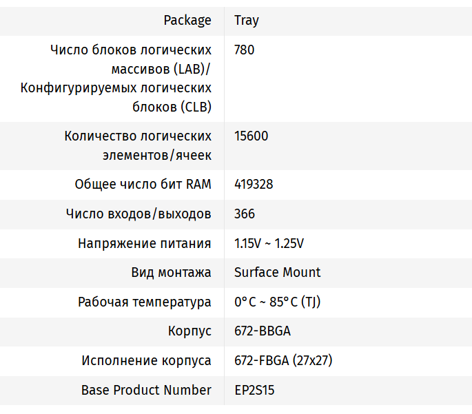Click the "Количество логических элементов/ячеек" label
The height and width of the screenshot is (414, 472).
click(138, 145)
